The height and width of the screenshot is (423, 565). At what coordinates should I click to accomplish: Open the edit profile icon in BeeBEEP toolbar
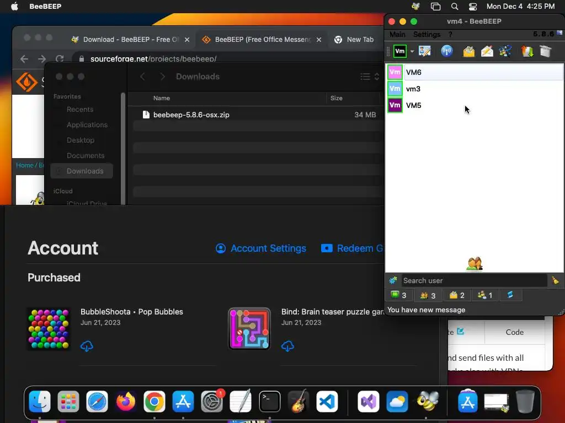pyautogui.click(x=425, y=51)
